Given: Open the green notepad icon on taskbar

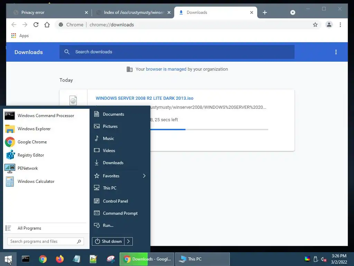Looking at the screenshot, I should [x=93, y=259].
